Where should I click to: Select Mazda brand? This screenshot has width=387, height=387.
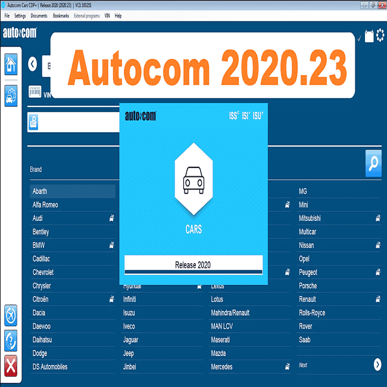(250, 353)
